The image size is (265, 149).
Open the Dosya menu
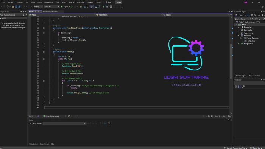coord(3,2)
